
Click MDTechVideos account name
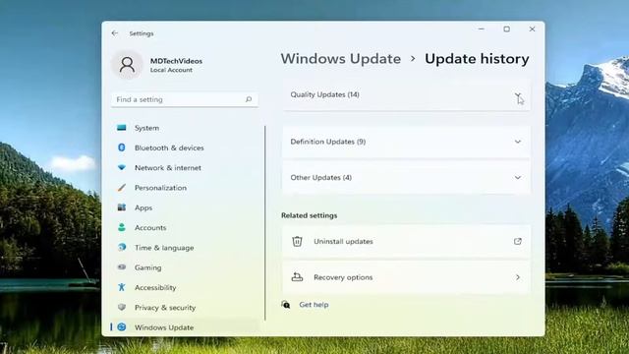point(176,61)
